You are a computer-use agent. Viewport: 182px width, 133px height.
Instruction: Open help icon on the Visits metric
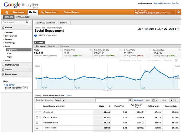click(61, 50)
